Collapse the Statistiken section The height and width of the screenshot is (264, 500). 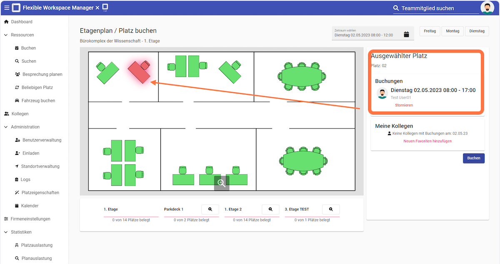point(6,232)
